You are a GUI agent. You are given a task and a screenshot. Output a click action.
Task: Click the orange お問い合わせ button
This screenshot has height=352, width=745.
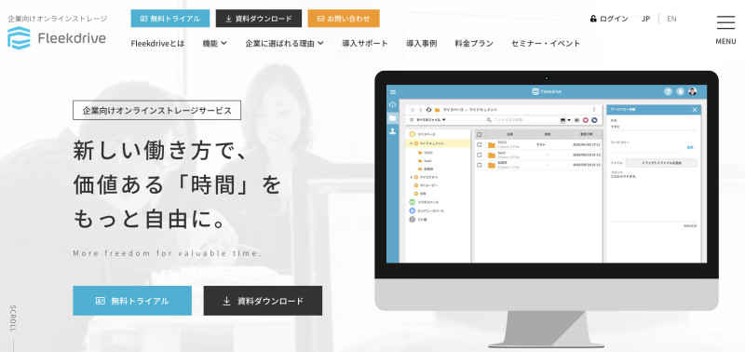click(x=344, y=19)
